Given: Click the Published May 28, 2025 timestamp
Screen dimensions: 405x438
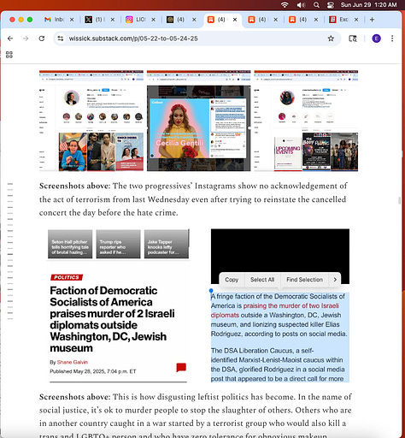Looking at the screenshot, I should click(93, 371).
